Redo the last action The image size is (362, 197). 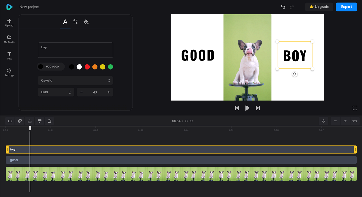click(291, 7)
